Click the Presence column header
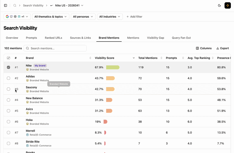Image resolution: width=234 pixels, height=153 pixels. [224, 58]
